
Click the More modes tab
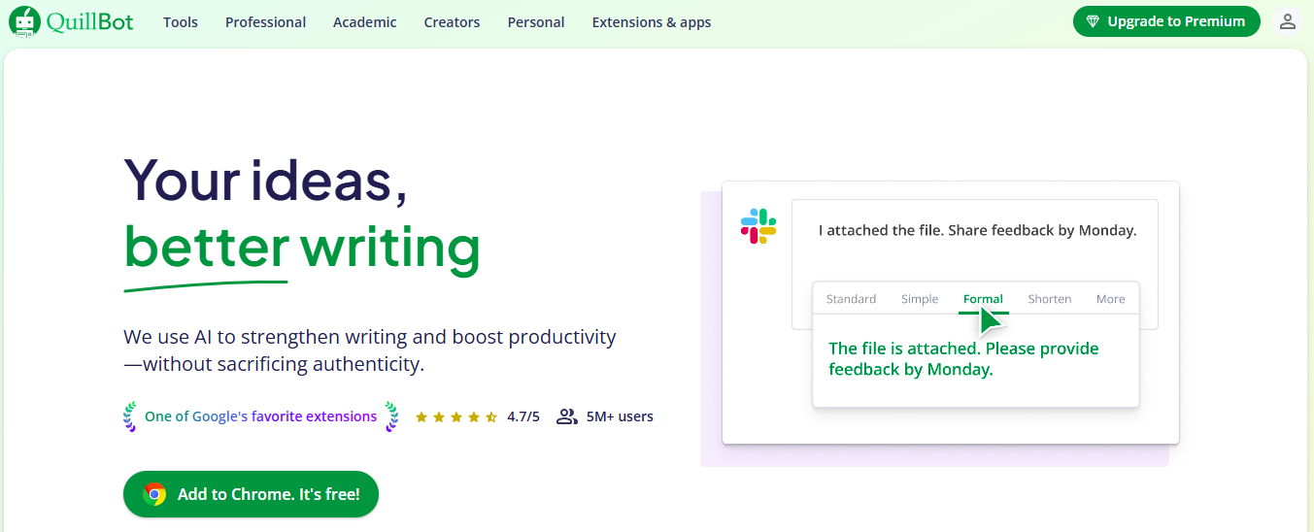[x=1110, y=299]
